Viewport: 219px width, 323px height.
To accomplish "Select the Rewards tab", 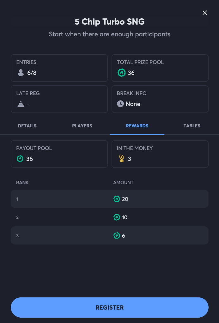I will pyautogui.click(x=137, y=126).
